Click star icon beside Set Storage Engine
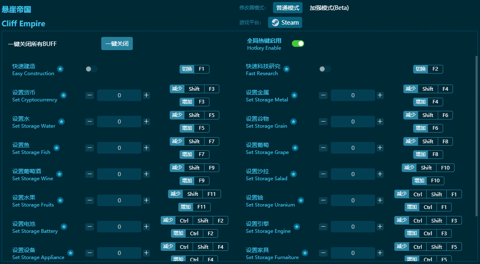 [297, 227]
